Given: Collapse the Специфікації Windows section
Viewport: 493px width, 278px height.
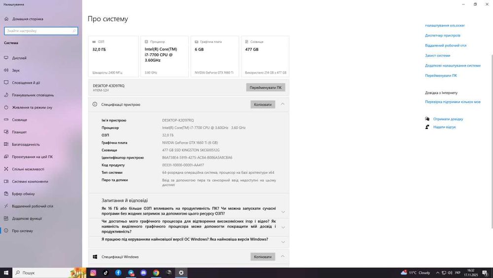Looking at the screenshot, I should (x=282, y=257).
